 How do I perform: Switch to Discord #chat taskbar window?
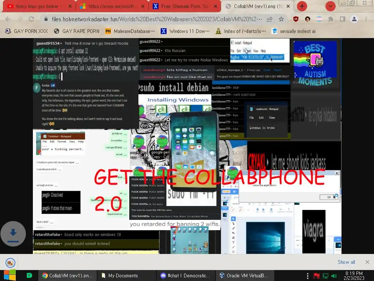[186, 276]
